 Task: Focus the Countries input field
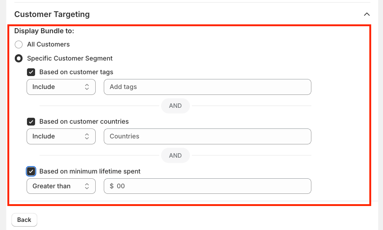click(208, 137)
